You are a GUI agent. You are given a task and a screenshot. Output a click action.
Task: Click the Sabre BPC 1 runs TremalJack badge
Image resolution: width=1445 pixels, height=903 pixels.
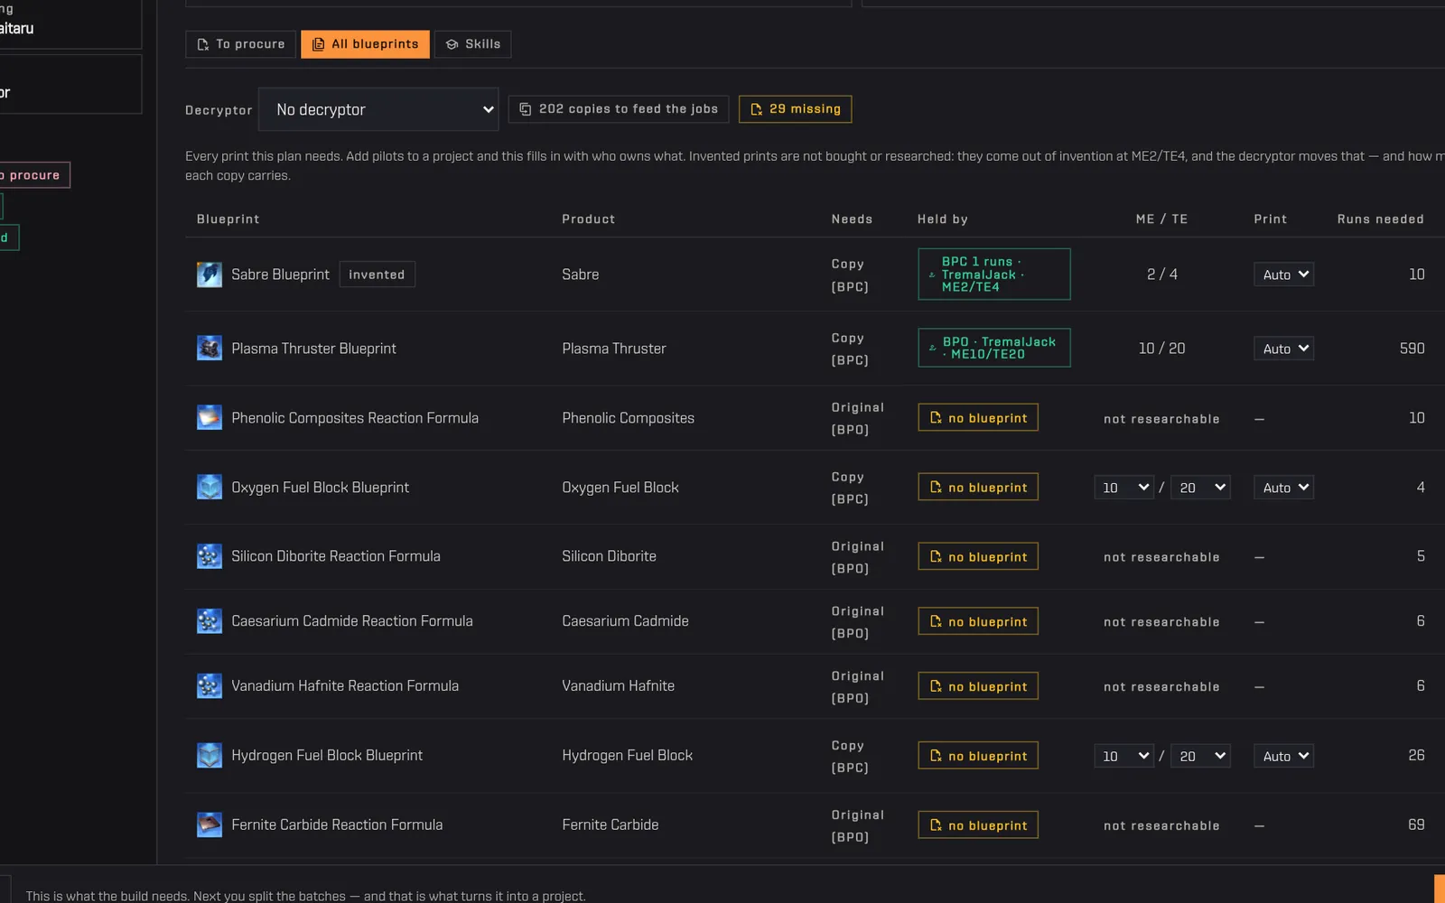[994, 275]
